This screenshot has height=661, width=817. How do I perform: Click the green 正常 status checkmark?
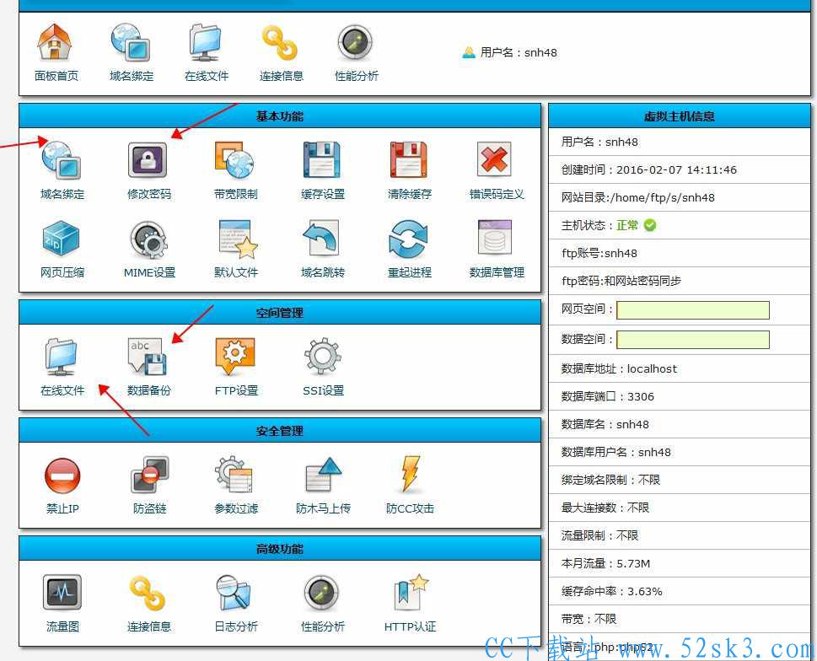click(650, 225)
